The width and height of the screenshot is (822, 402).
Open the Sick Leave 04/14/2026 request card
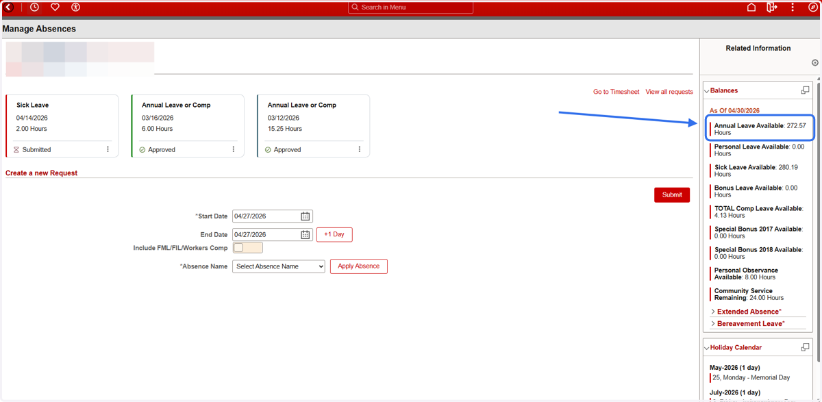[x=61, y=126]
